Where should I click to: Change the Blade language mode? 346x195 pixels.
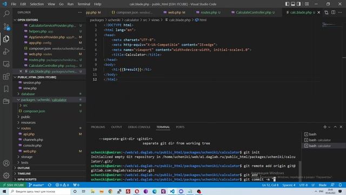click(322, 185)
